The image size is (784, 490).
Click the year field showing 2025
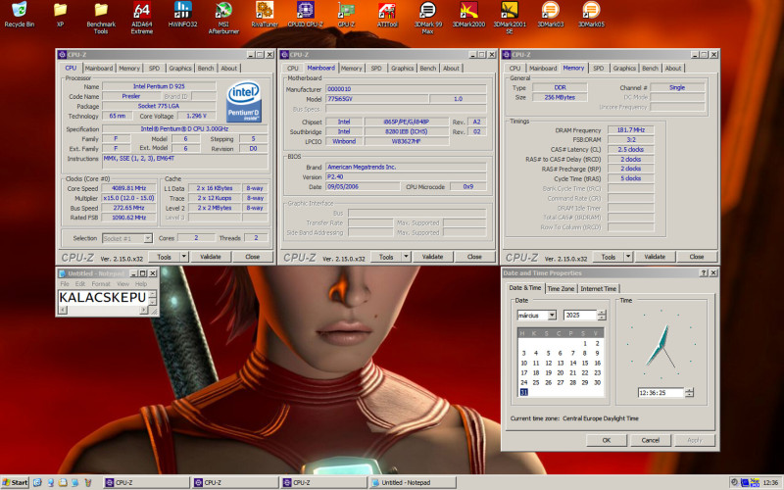[580, 316]
